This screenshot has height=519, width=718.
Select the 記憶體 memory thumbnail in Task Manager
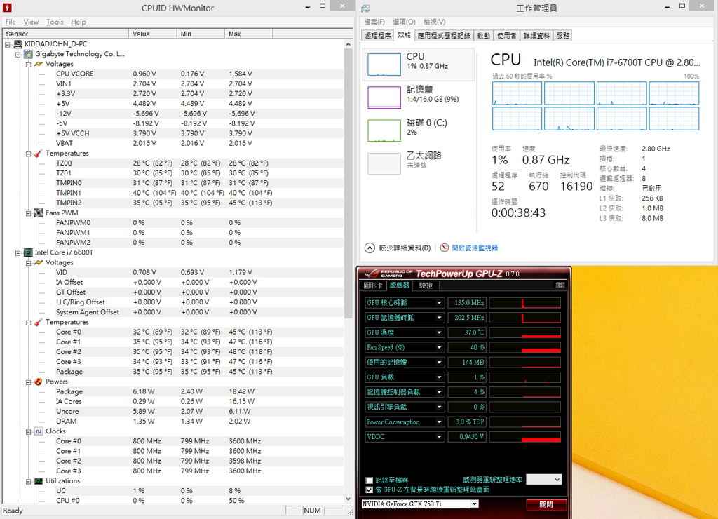tap(384, 97)
